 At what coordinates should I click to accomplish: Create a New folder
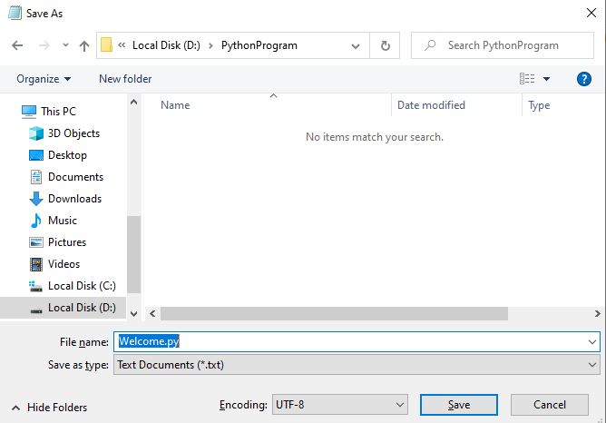pos(125,79)
